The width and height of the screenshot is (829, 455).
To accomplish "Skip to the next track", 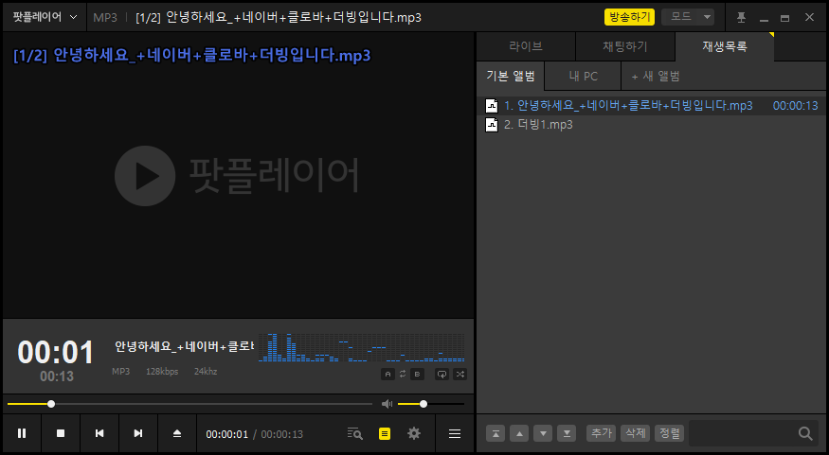I will click(138, 433).
